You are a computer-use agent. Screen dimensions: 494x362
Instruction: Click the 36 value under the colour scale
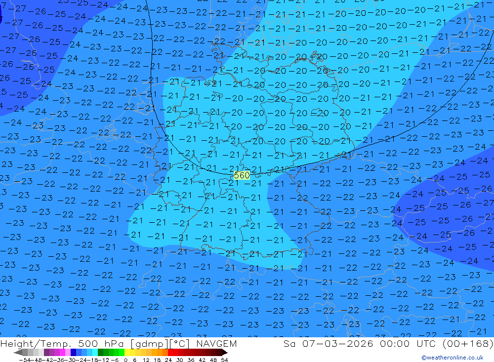(191, 360)
